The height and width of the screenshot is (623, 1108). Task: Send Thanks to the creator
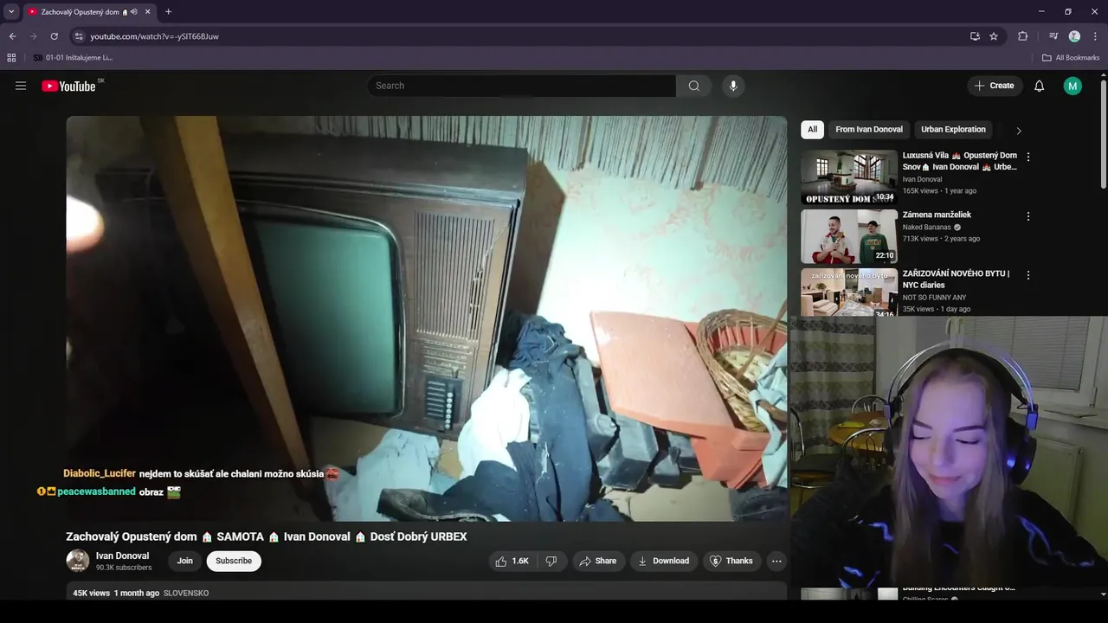[732, 561]
